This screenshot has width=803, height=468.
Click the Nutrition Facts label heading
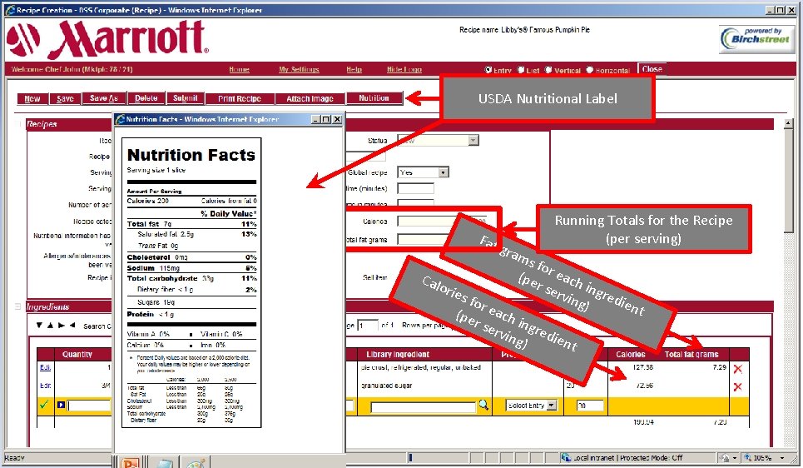191,155
